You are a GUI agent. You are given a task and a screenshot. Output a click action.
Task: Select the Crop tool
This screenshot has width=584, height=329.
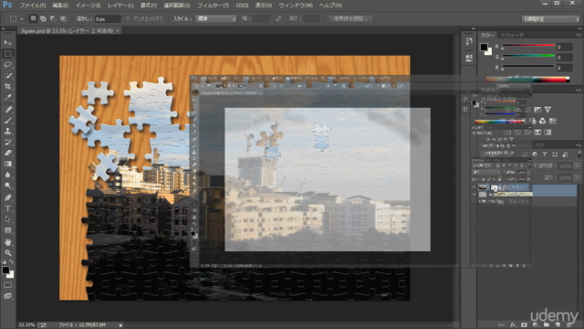point(8,87)
